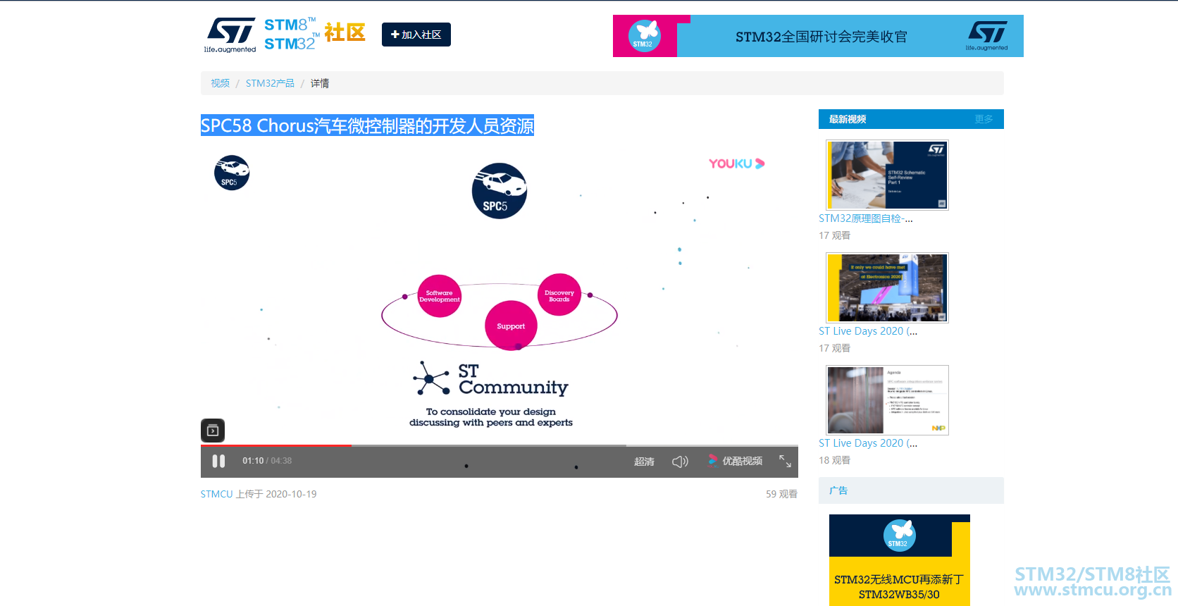This screenshot has height=606, width=1178.
Task: Open 优酷视频 link in player bar
Action: tap(735, 461)
